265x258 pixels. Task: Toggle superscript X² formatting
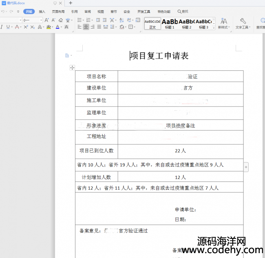[x=26, y=27]
